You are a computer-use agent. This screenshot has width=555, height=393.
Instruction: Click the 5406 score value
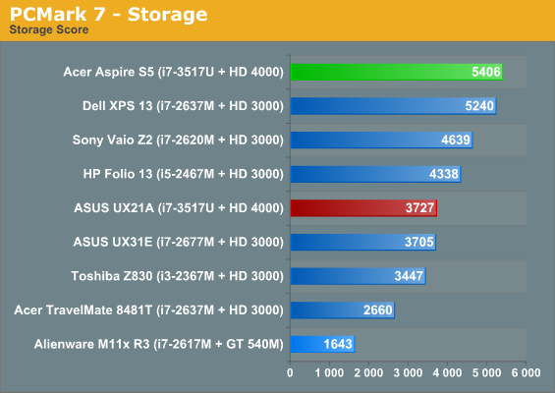pos(486,72)
